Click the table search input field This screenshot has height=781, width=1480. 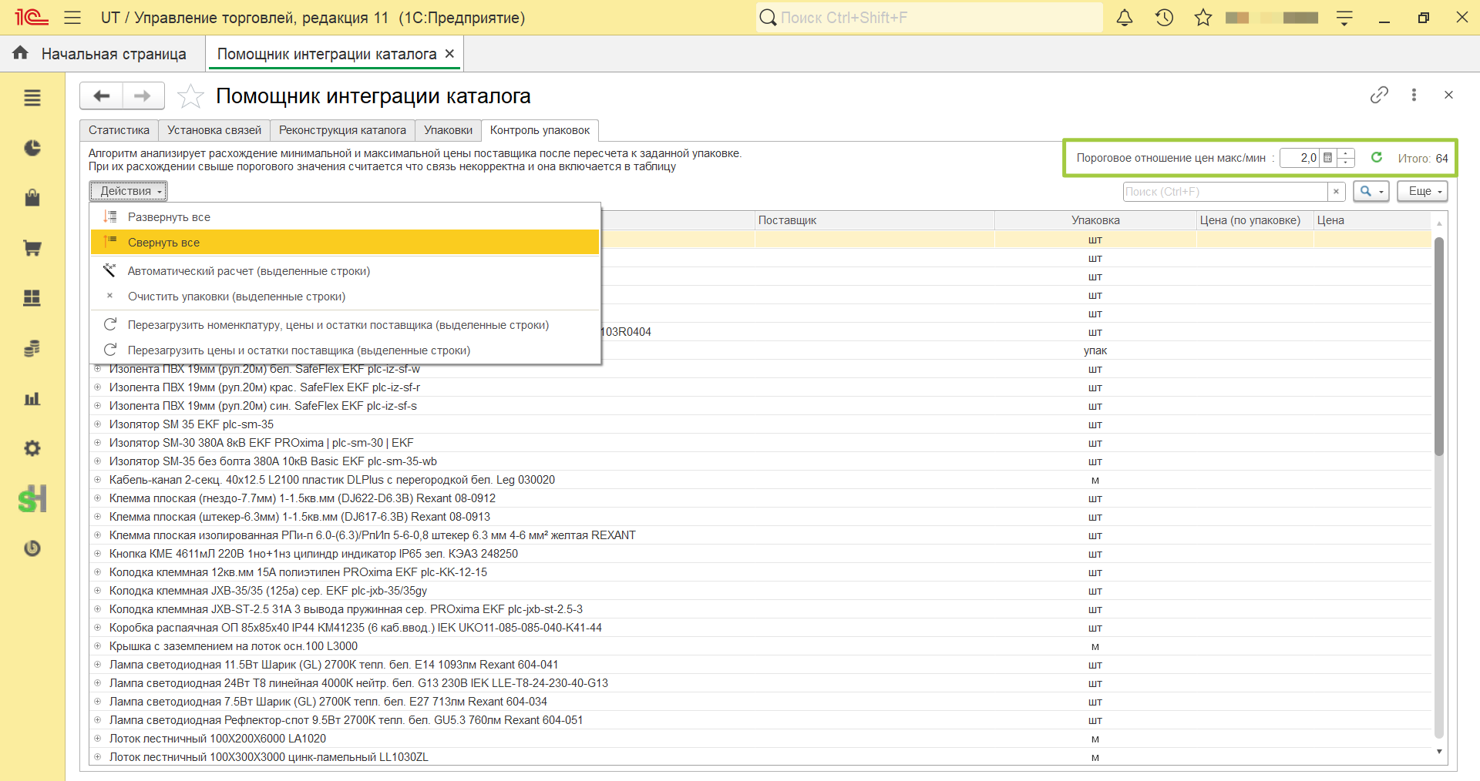[1225, 192]
